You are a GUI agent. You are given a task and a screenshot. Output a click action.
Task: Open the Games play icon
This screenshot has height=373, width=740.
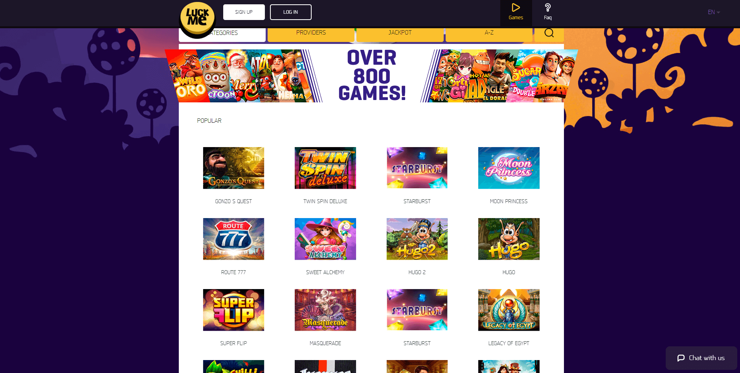click(516, 8)
